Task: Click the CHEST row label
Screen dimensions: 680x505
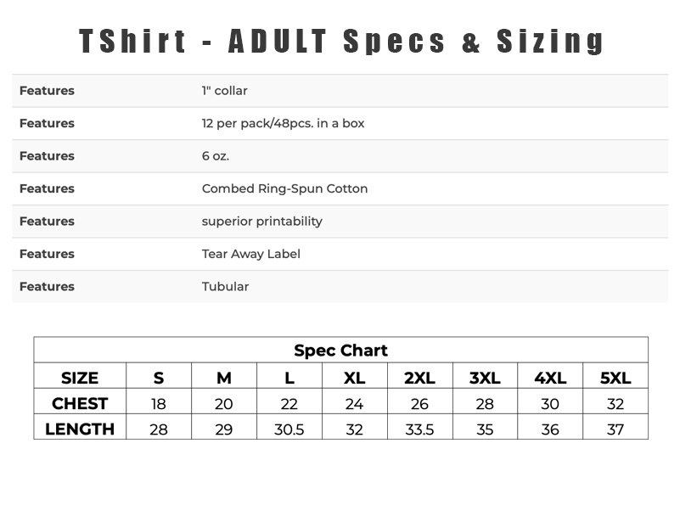Action: click(x=80, y=403)
